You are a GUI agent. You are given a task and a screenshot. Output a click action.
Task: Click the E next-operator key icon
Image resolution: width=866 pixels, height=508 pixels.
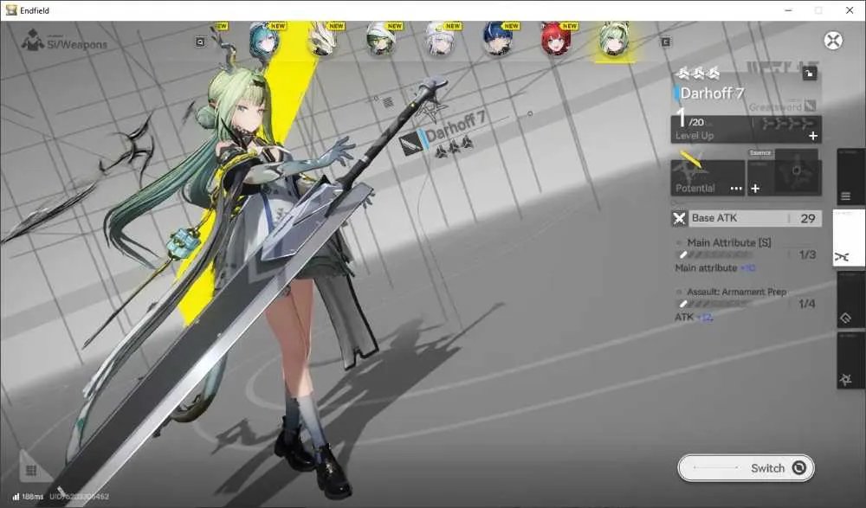(666, 42)
